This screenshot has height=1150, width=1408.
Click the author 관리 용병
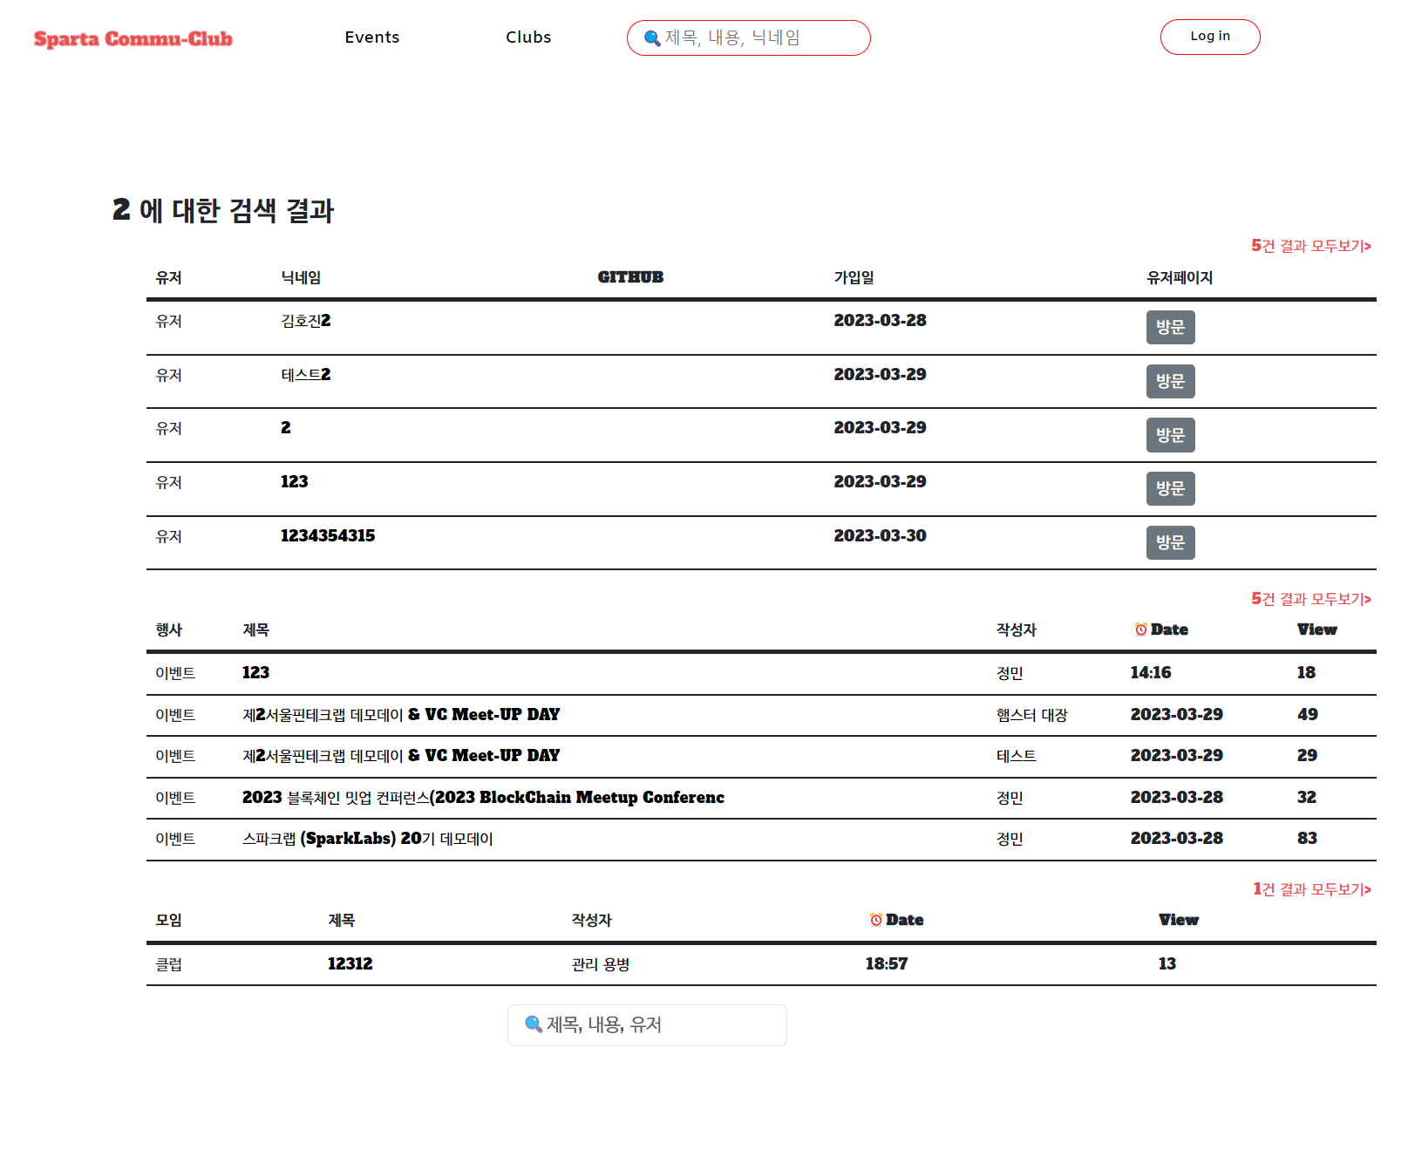(x=600, y=964)
